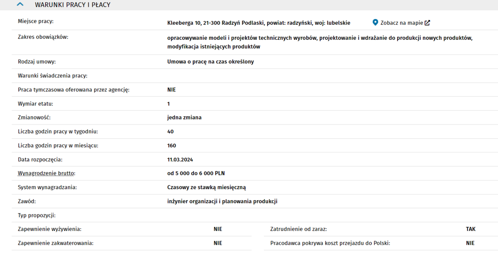Click the Warunki pracy i płacy header title
This screenshot has height=255, width=498.
pyautogui.click(x=73, y=5)
